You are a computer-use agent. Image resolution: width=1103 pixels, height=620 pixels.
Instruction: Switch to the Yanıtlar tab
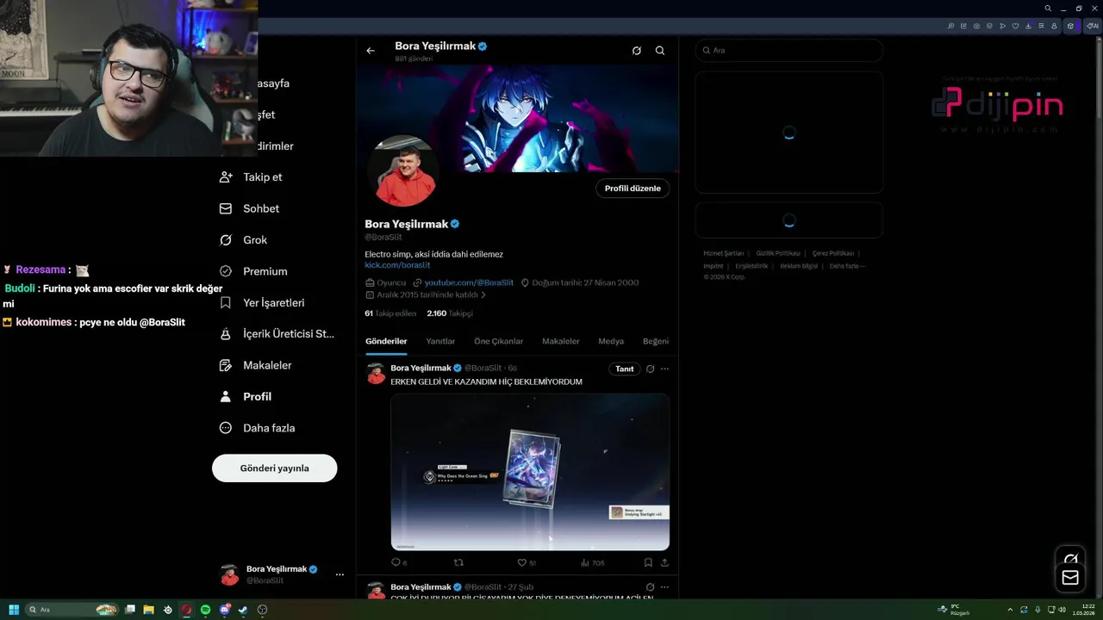[440, 341]
